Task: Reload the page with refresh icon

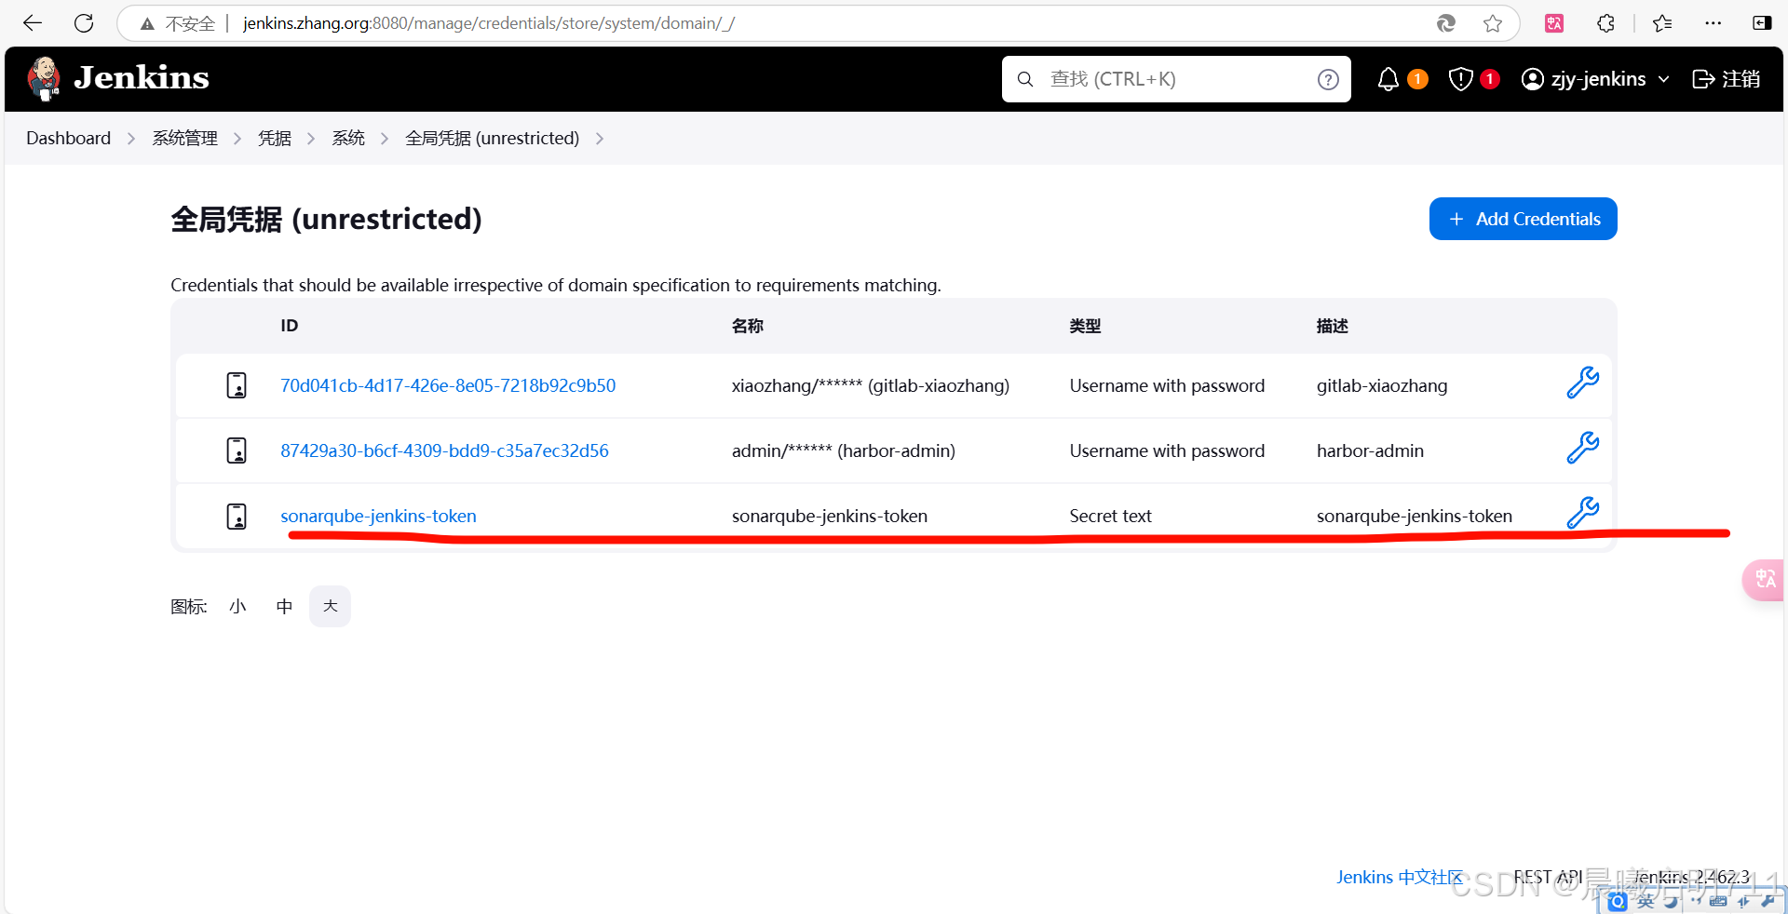Action: [84, 23]
